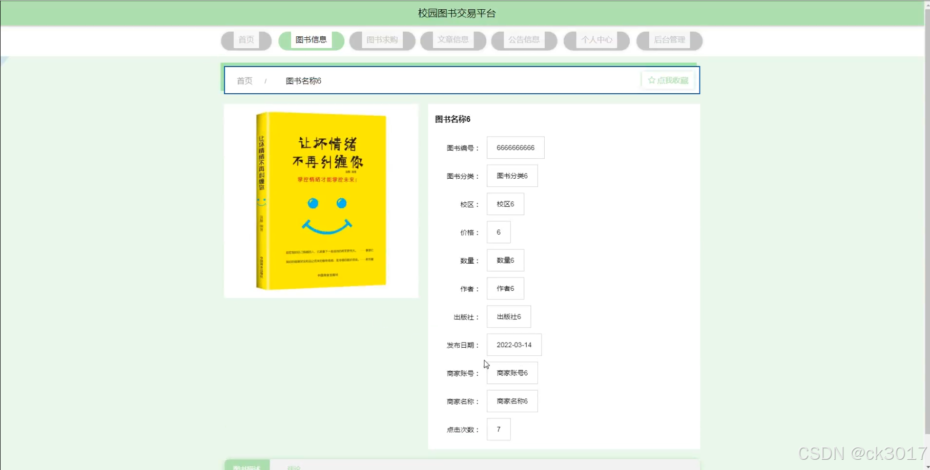Open the 个人中心 page
This screenshot has height=470, width=930.
[596, 40]
